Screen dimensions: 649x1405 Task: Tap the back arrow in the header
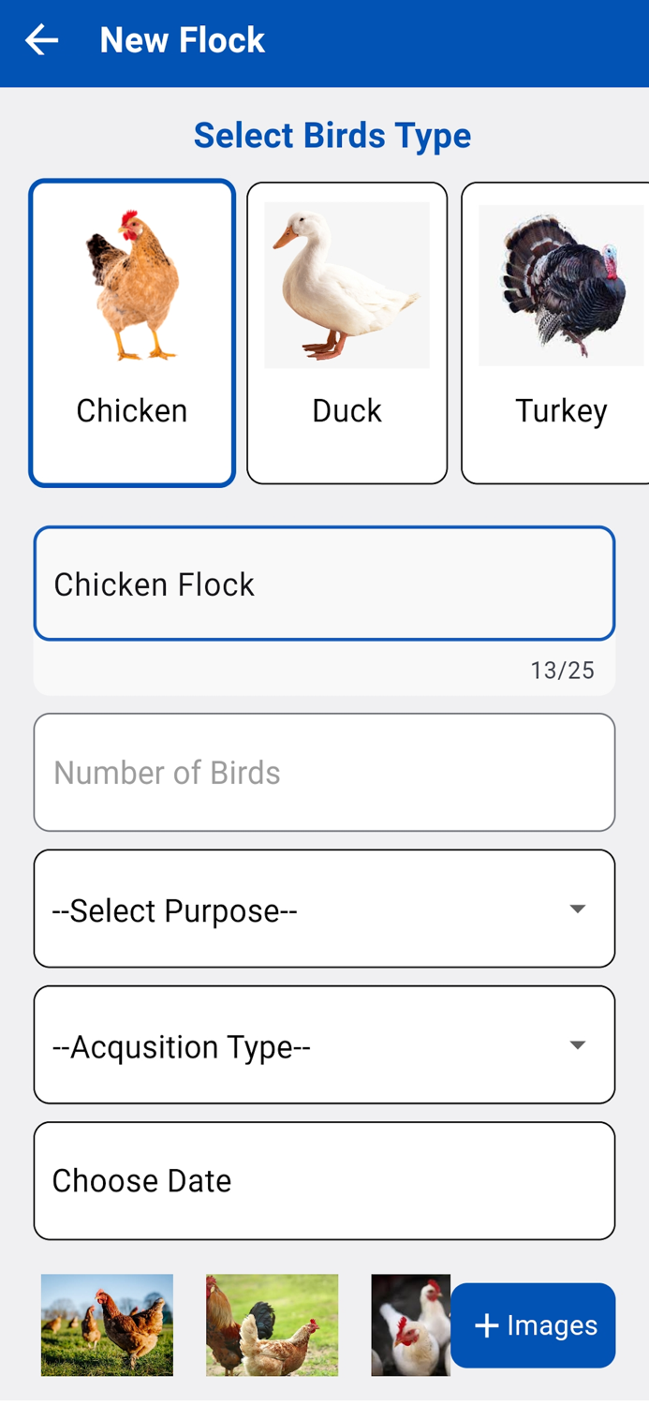41,39
